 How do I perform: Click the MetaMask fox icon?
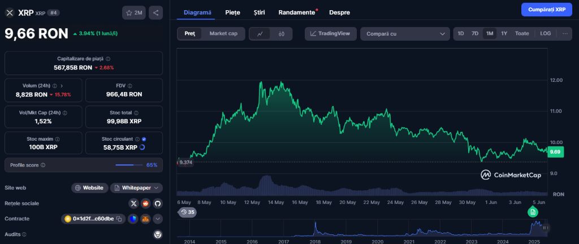coord(145,219)
